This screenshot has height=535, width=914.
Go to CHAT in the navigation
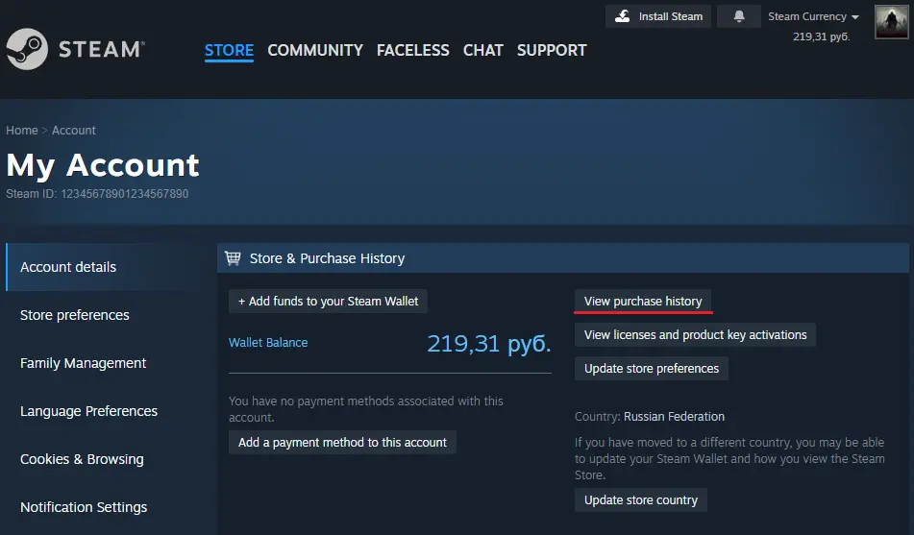click(482, 50)
